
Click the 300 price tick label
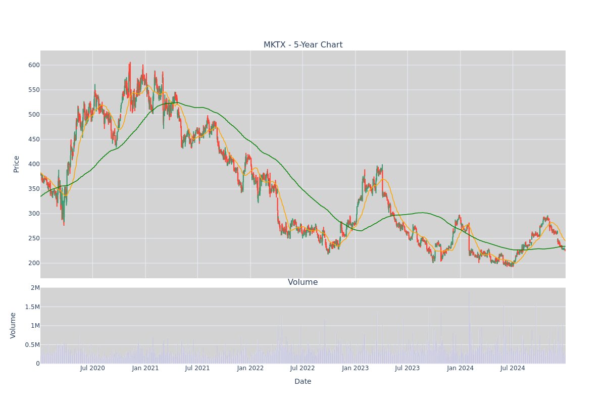[34, 214]
